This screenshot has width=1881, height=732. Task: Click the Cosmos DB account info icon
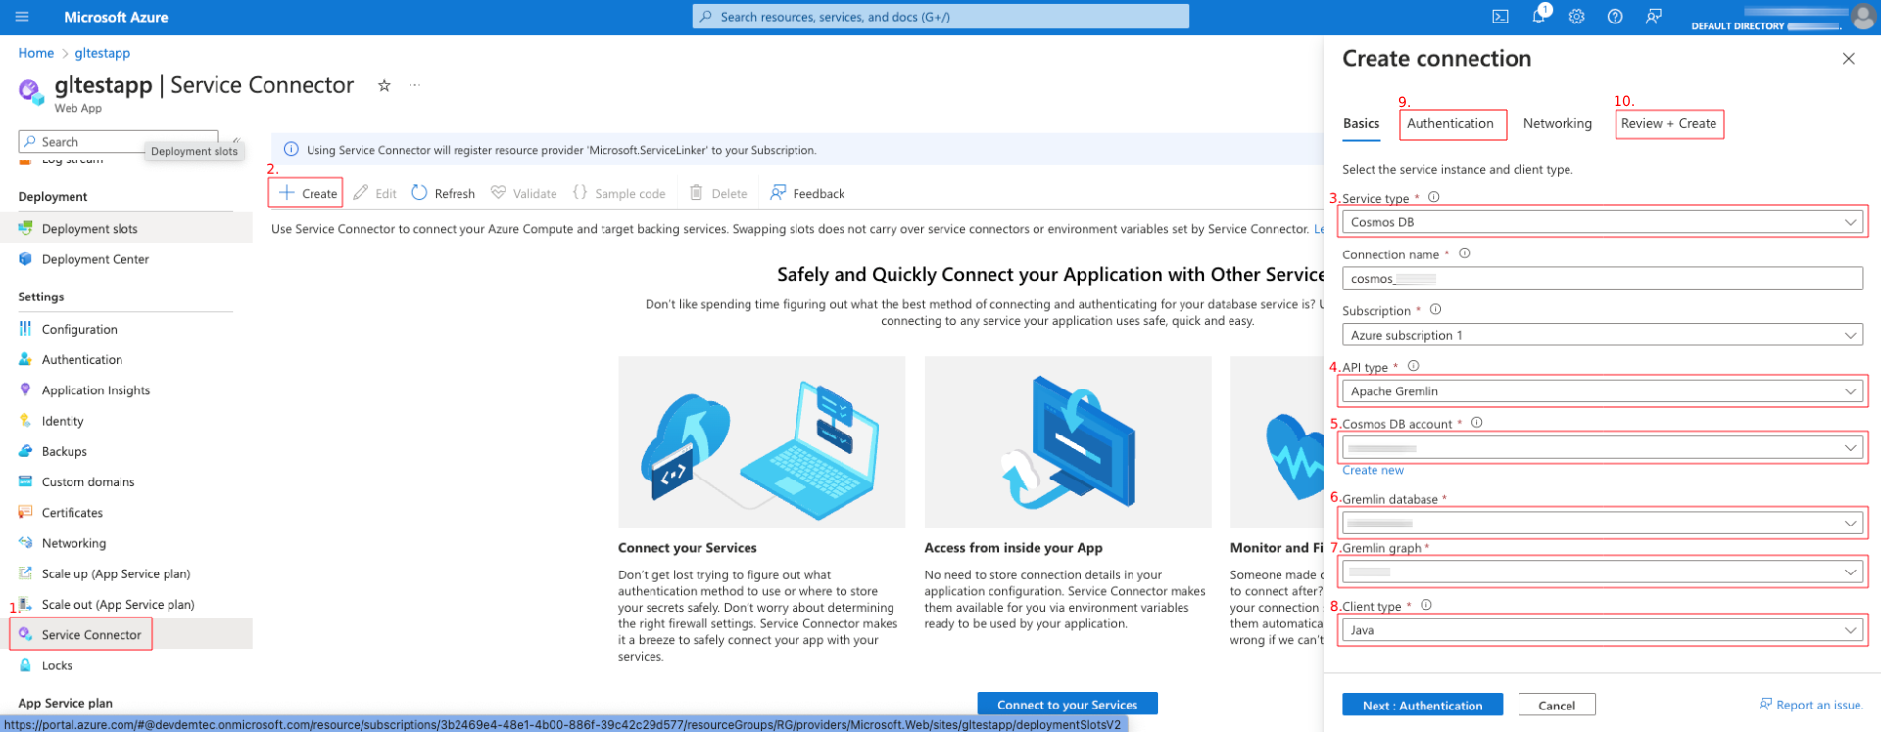(1476, 423)
